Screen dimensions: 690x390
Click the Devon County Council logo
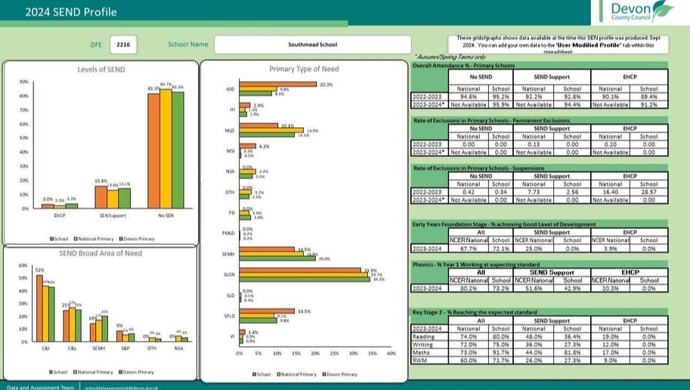point(642,11)
